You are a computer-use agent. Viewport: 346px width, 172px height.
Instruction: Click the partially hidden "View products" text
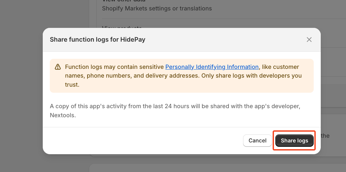pyautogui.click(x=122, y=26)
